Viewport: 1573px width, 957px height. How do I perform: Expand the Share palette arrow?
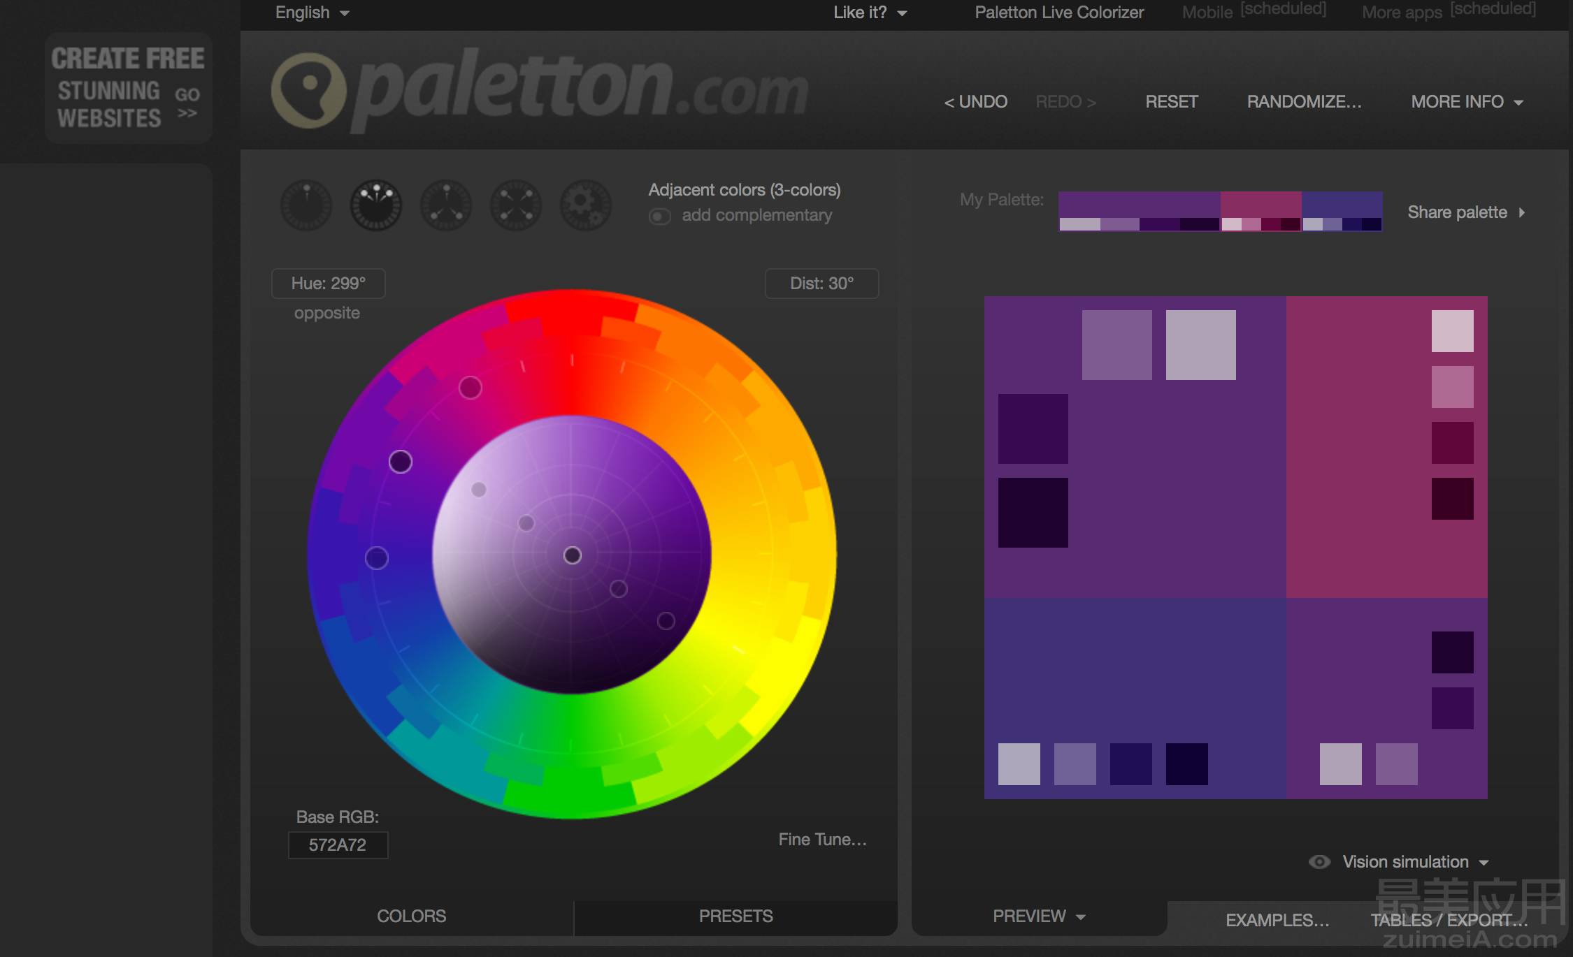click(1521, 212)
